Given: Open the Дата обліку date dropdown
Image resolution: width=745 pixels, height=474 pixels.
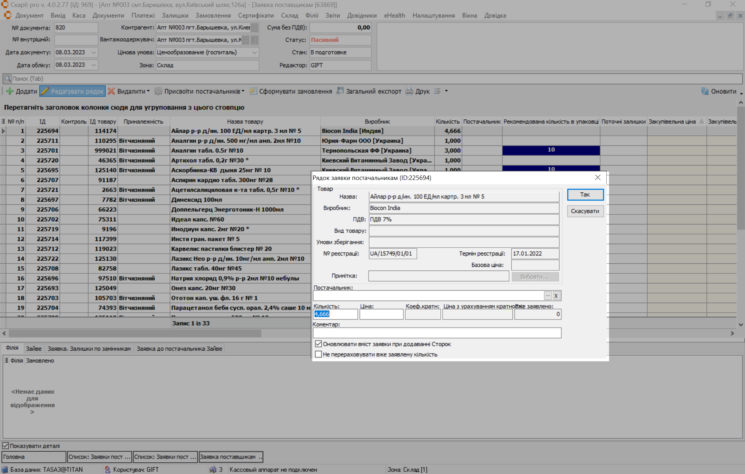Looking at the screenshot, I should pos(94,65).
